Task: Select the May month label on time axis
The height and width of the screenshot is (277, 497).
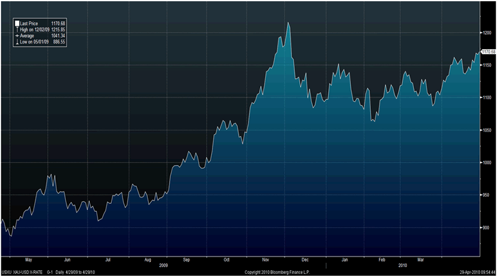Action: 27,260
